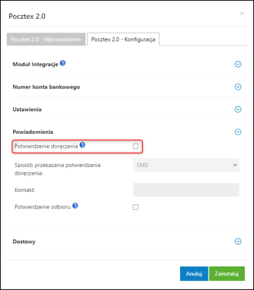The height and width of the screenshot is (290, 254).
Task: Click into the Kontakt input field
Action: pyautogui.click(x=186, y=190)
